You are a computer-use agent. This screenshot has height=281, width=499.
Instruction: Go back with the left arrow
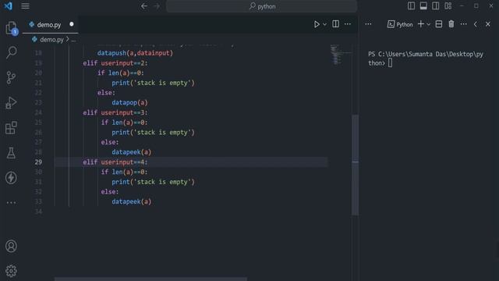tap(144, 6)
